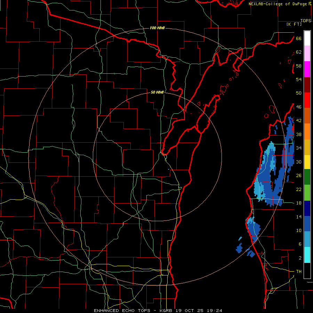Click the TH legend label
This screenshot has height=313, width=313.
click(299, 272)
